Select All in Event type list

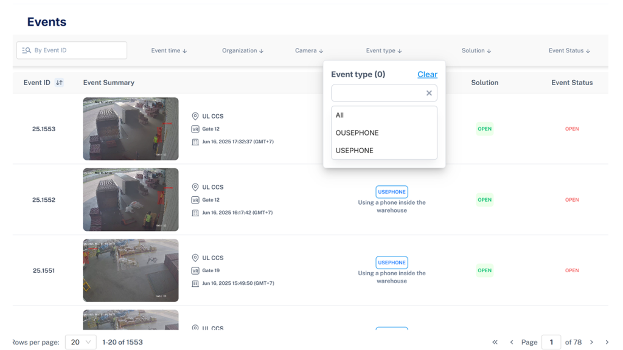pos(340,115)
